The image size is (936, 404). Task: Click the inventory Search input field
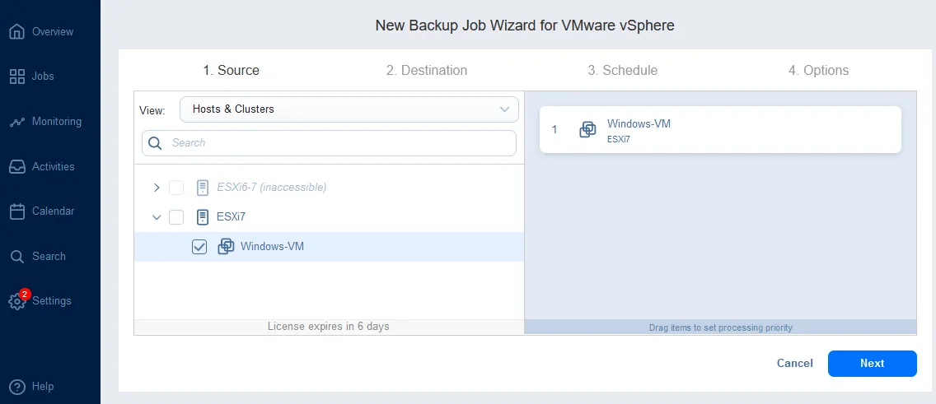point(338,143)
